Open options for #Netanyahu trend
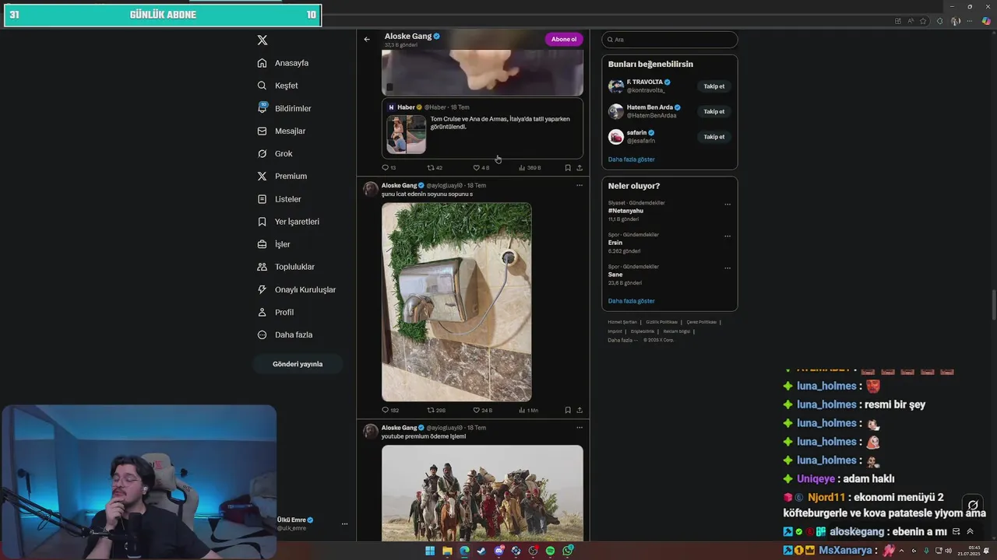 pos(727,205)
